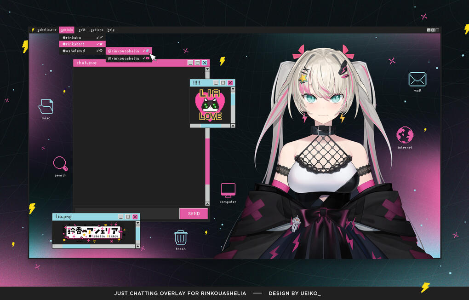Open the options menu

(97, 30)
